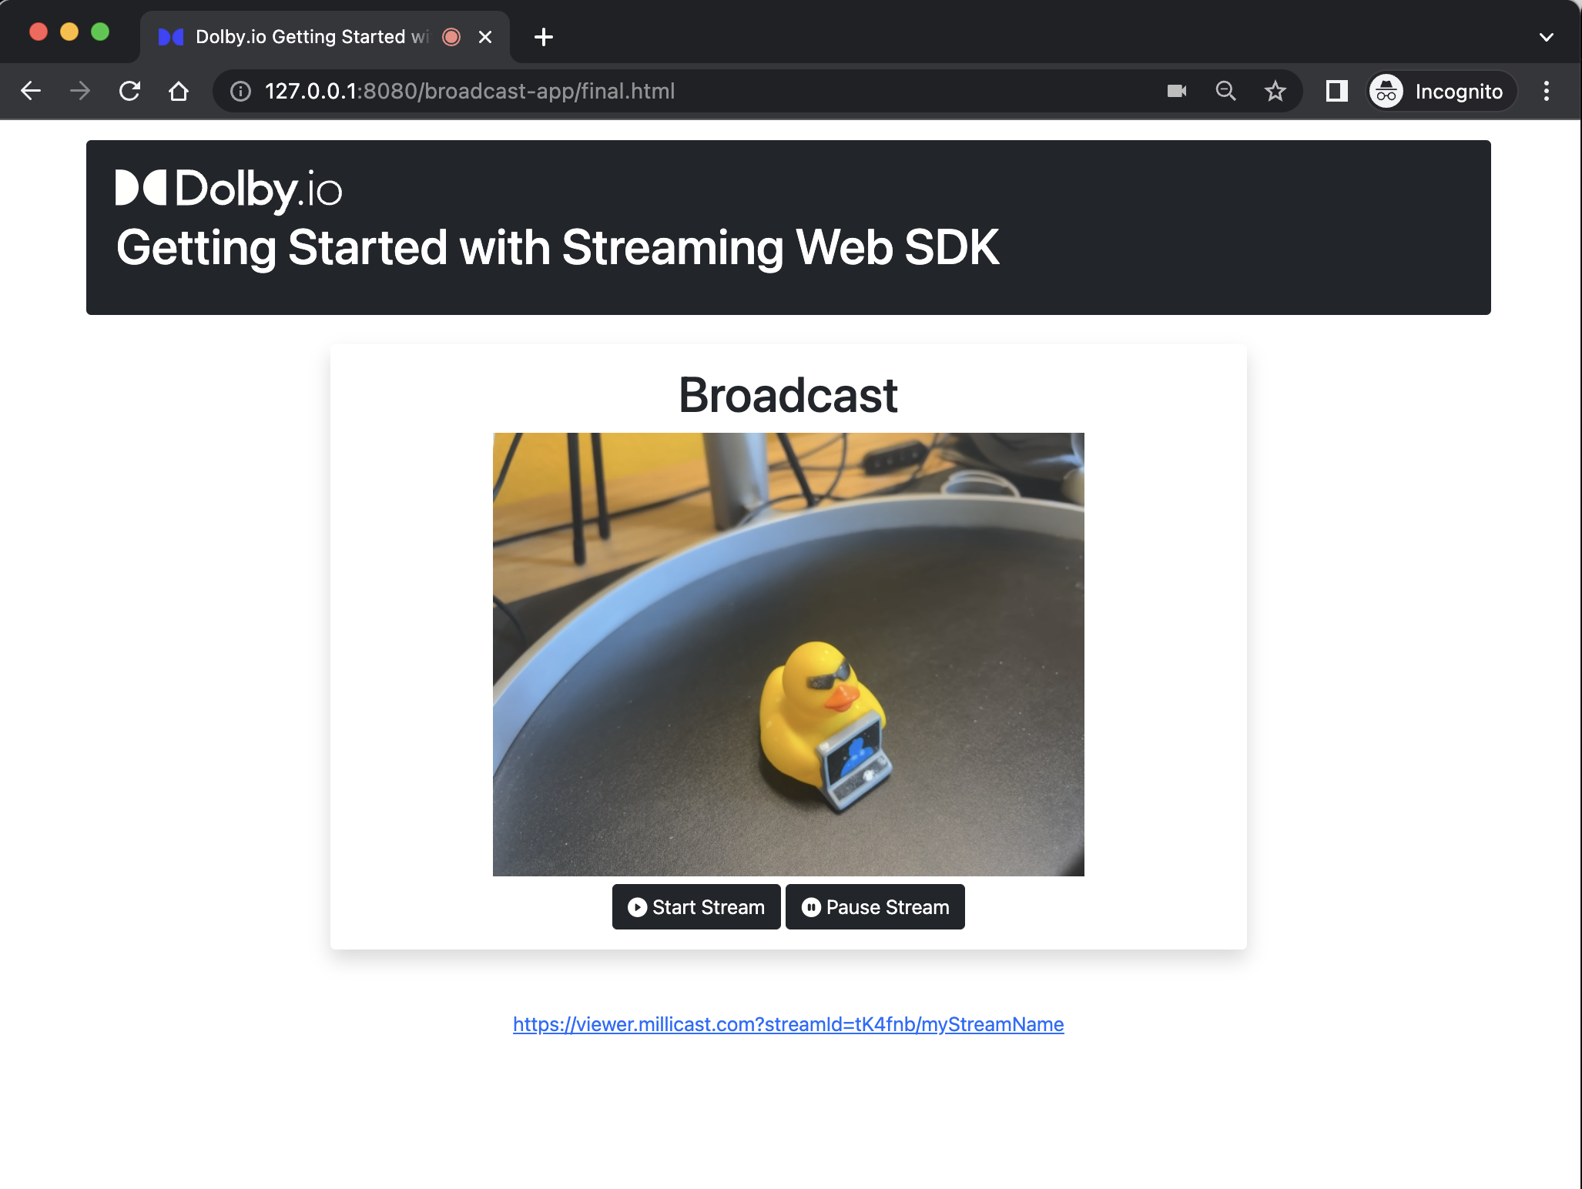Close the Dolby.io tab
1582x1189 pixels.
pyautogui.click(x=485, y=37)
